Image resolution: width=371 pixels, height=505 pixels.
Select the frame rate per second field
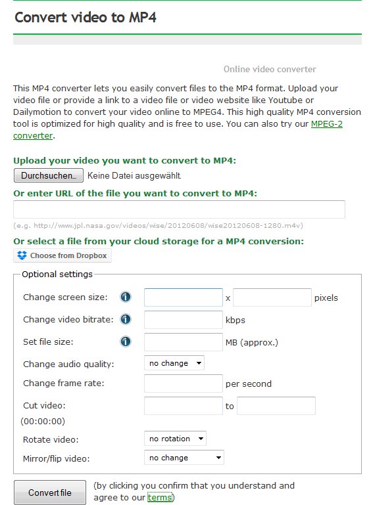pyautogui.click(x=184, y=384)
